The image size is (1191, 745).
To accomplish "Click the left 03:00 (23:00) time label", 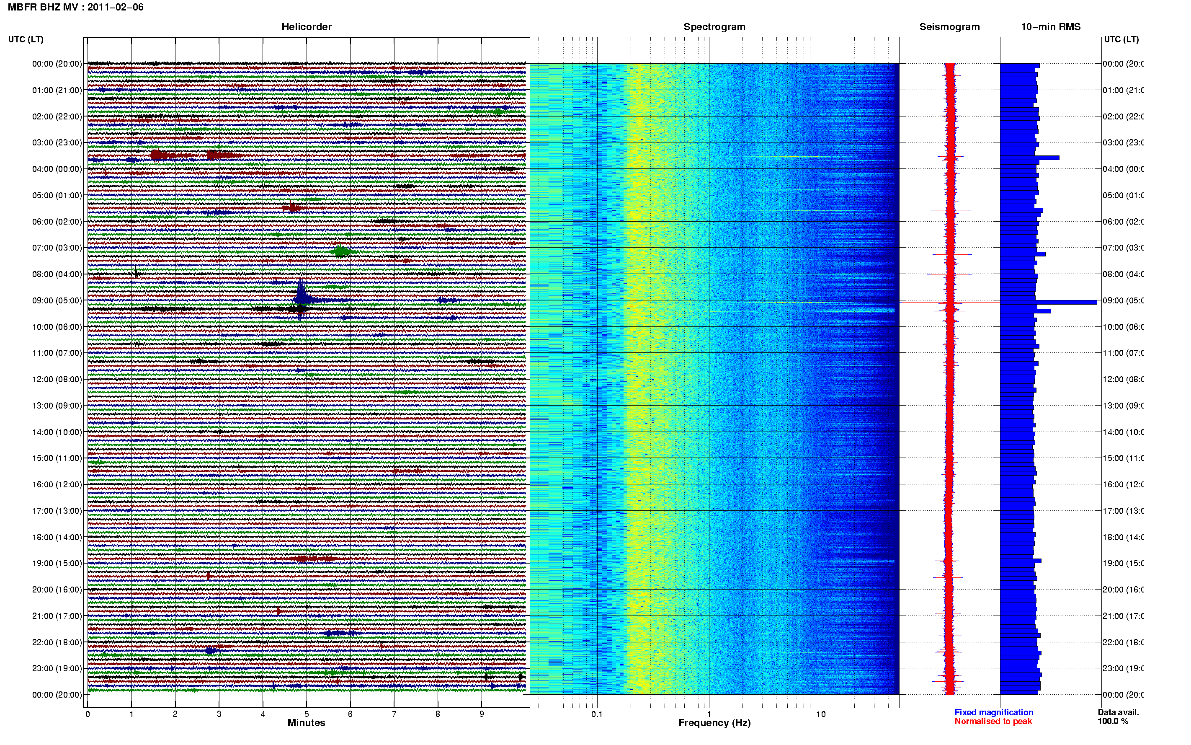I will [x=57, y=142].
